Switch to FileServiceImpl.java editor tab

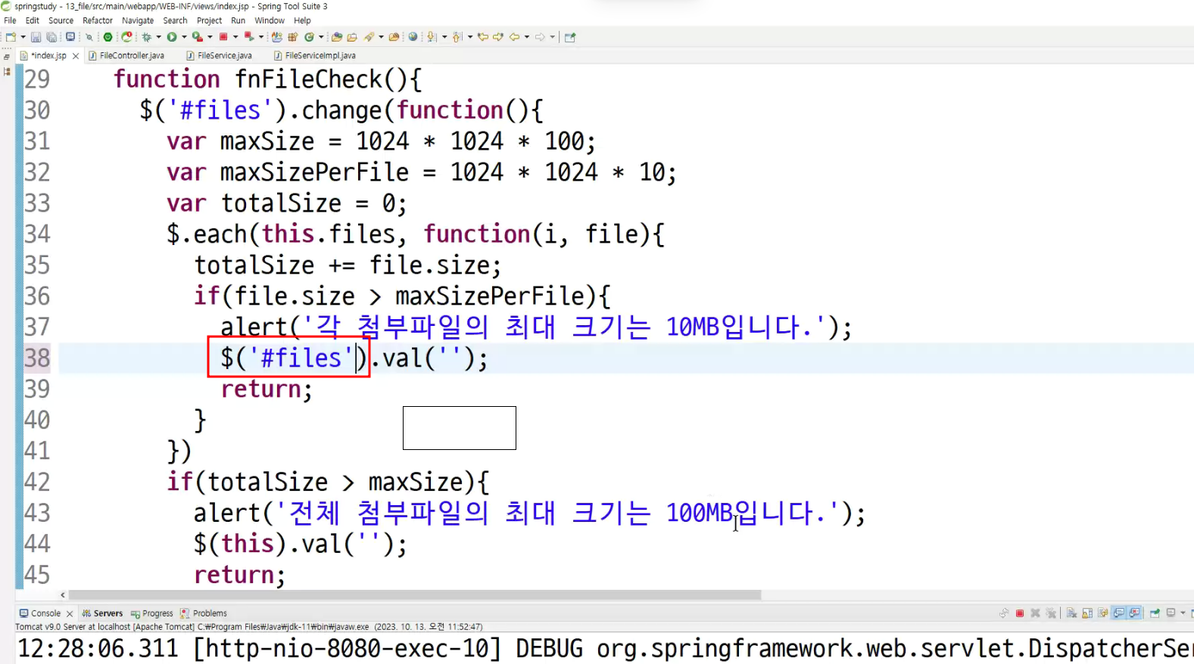coord(314,55)
